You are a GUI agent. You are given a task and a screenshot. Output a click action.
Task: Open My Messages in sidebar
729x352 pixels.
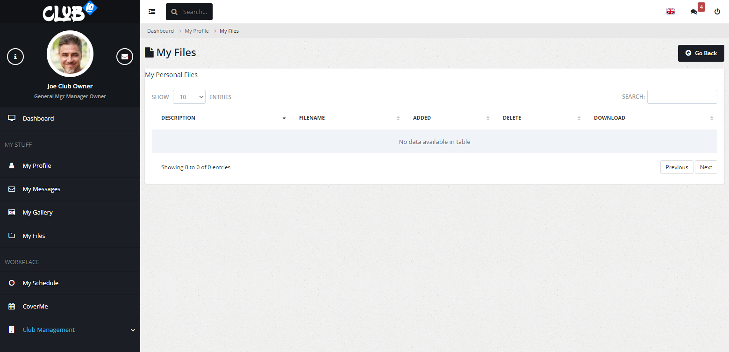click(42, 189)
